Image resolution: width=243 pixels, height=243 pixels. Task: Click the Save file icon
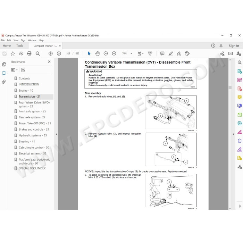[5, 53]
